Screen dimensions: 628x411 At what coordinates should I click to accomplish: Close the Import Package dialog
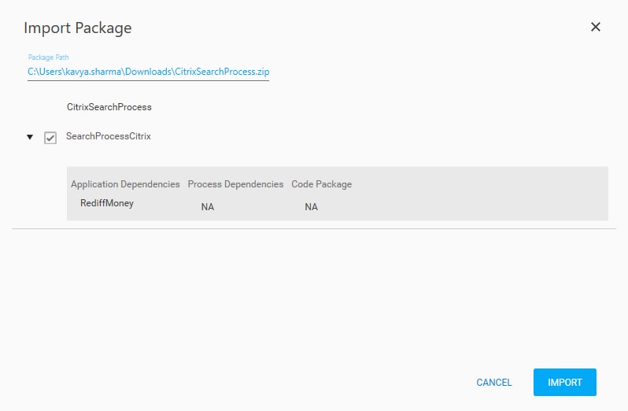coord(596,27)
